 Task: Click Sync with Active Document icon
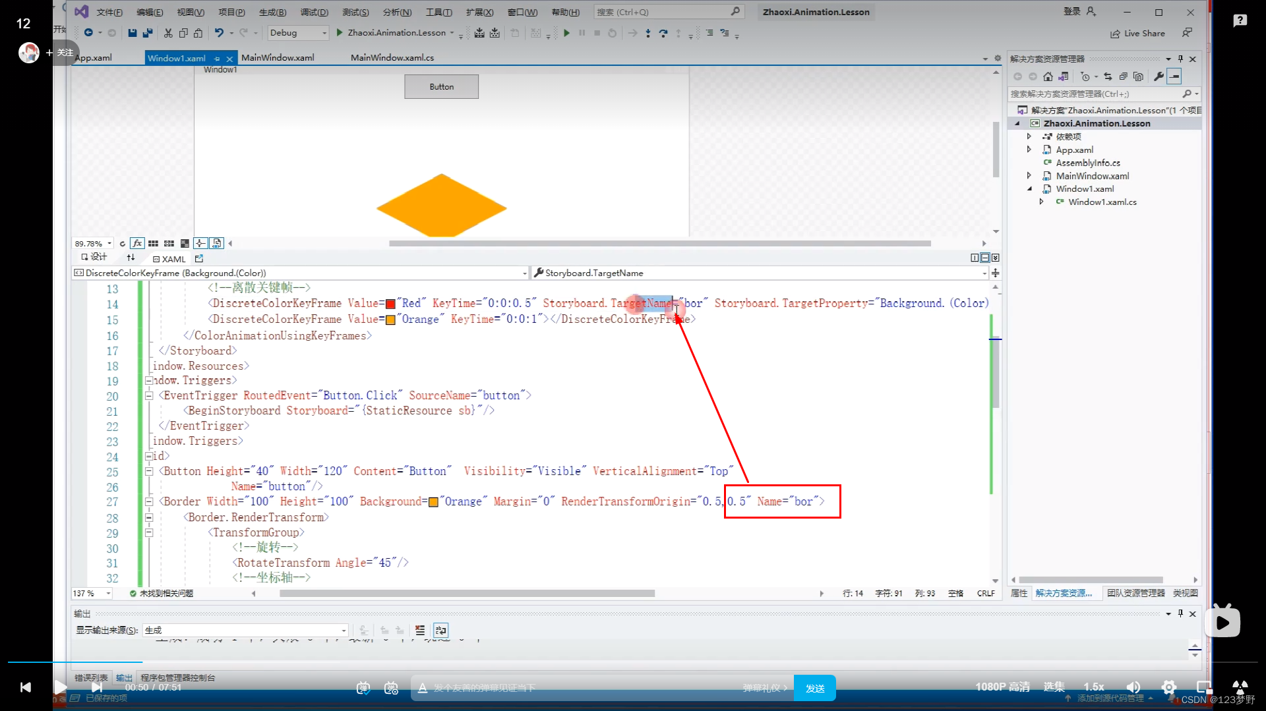(1108, 76)
